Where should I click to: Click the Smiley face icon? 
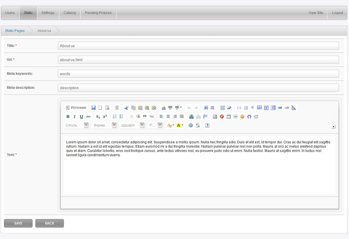click(x=243, y=117)
